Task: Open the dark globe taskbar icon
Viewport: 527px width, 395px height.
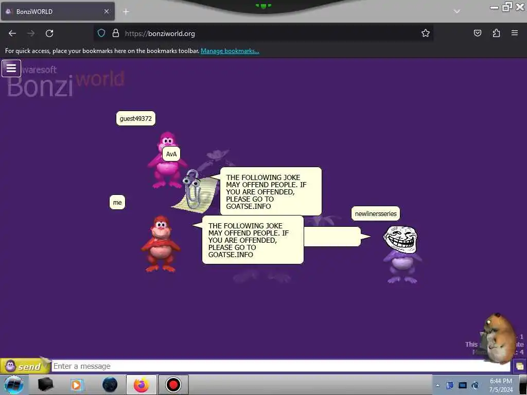Action: pos(110,385)
